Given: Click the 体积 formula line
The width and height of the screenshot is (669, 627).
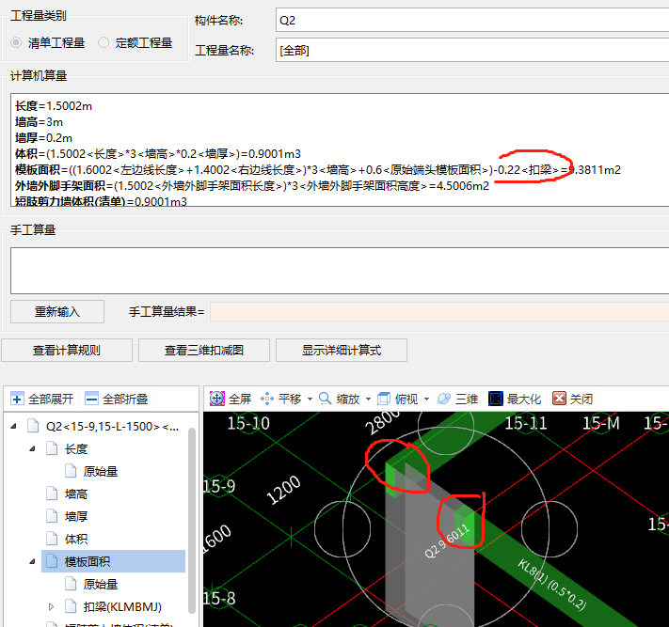Looking at the screenshot, I should click(x=158, y=154).
